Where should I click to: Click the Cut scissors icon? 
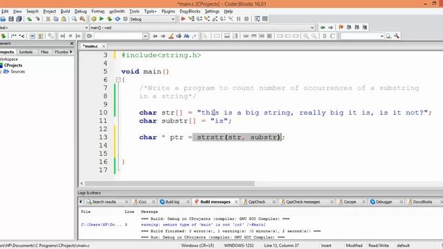tap(48, 19)
